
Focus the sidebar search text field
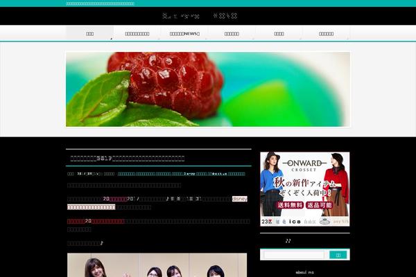[294, 255]
